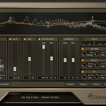Select EQ node 6 on the curve
Screen dimensions: 106x106
(92, 21)
